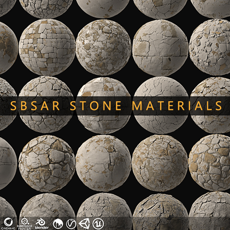
Task: Select the V-Ray logo icon
Action: pos(71,224)
